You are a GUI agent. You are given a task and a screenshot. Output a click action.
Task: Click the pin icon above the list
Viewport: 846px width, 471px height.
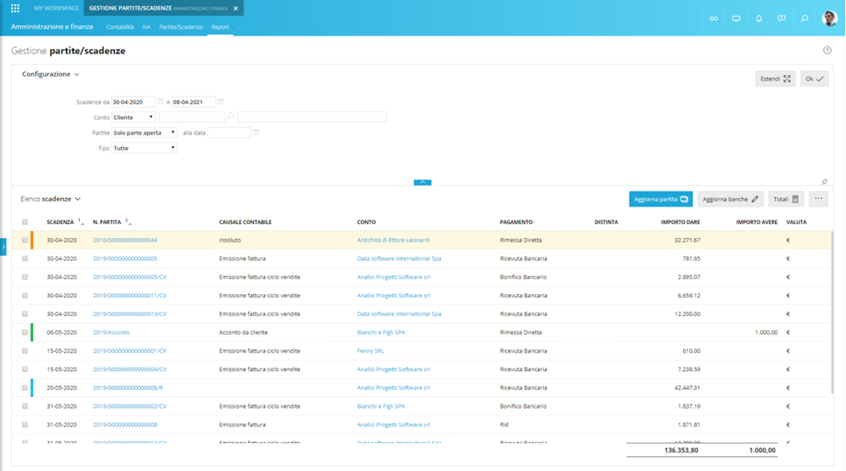pyautogui.click(x=824, y=182)
